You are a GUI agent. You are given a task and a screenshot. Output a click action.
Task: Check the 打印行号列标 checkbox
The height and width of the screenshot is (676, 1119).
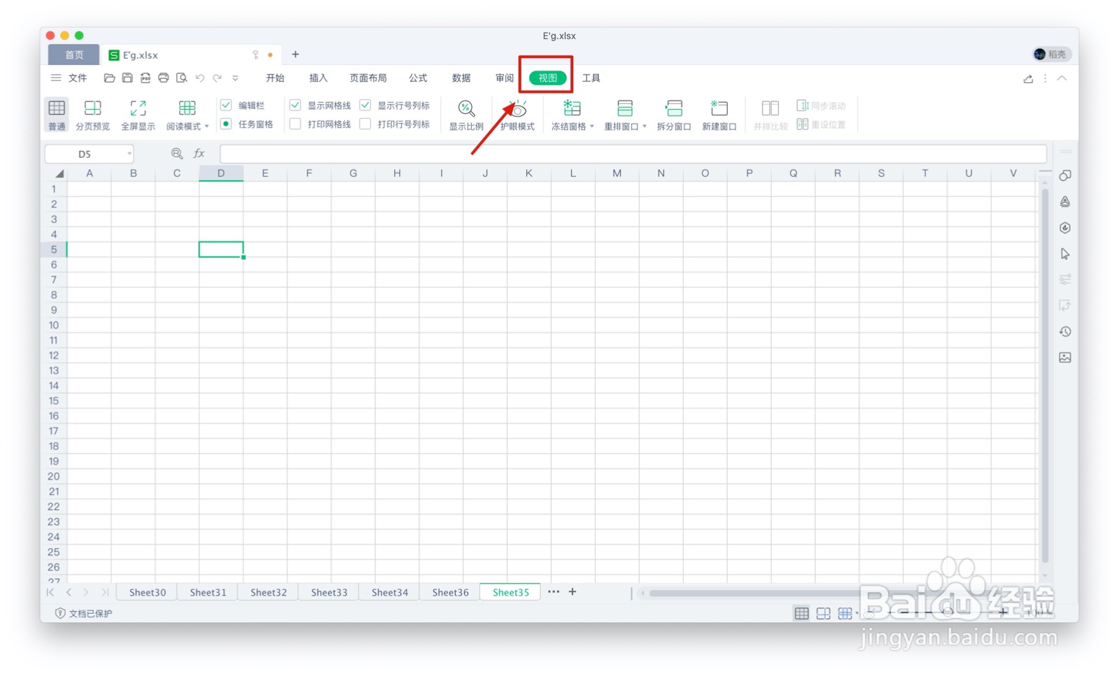click(x=365, y=124)
